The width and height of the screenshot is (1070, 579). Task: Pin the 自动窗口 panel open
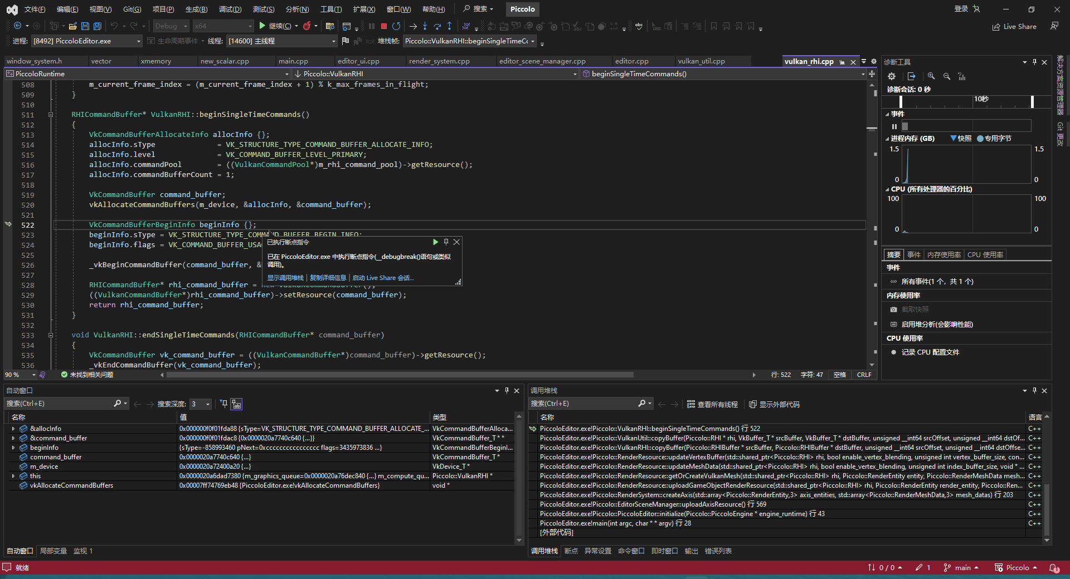[507, 390]
